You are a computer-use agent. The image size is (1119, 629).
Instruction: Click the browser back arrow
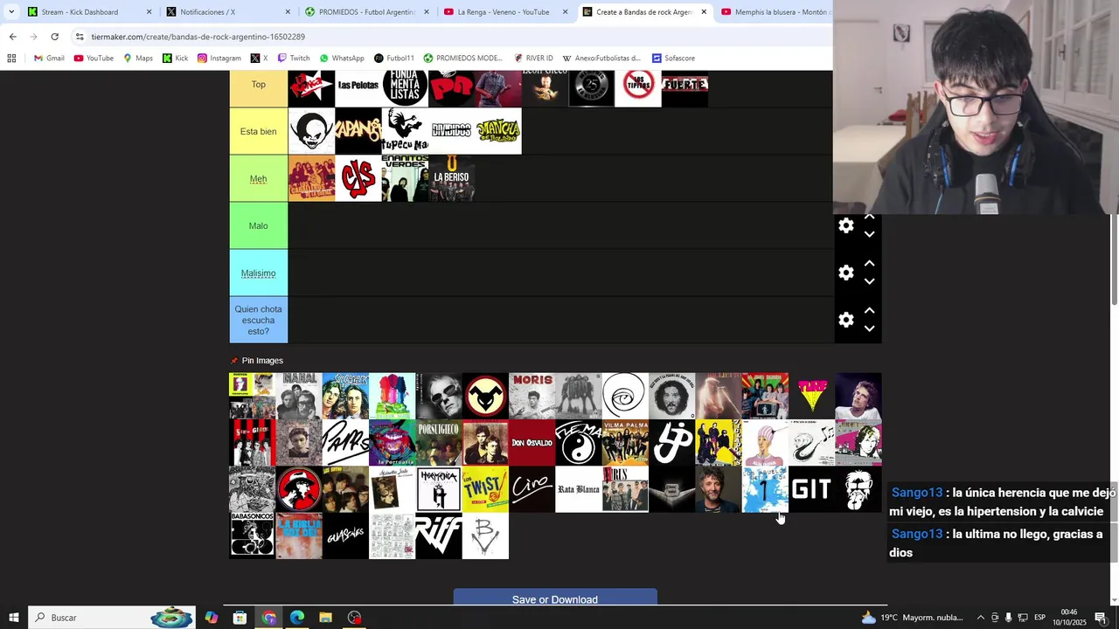point(12,37)
